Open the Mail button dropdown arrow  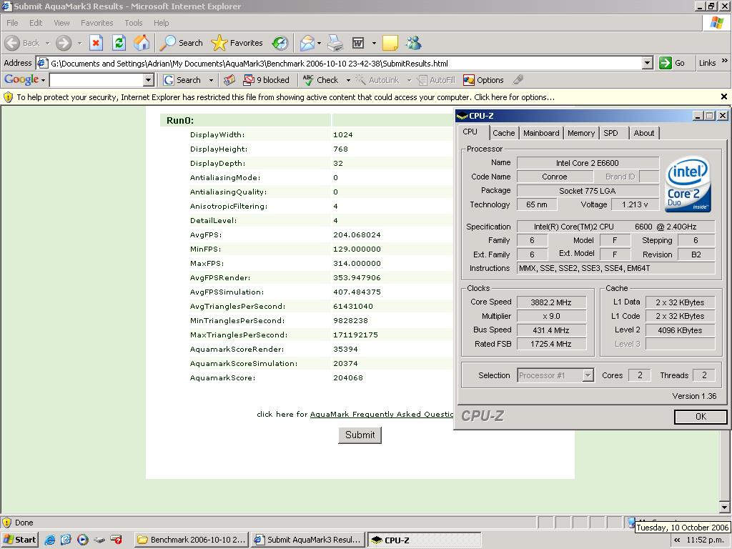[319, 43]
